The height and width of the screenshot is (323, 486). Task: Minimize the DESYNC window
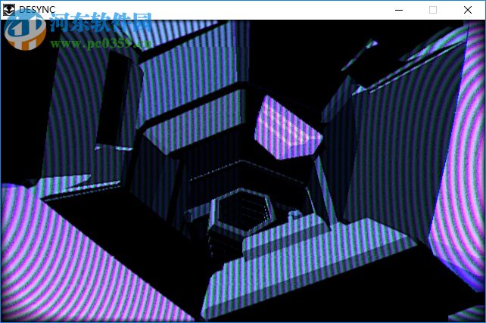(399, 10)
